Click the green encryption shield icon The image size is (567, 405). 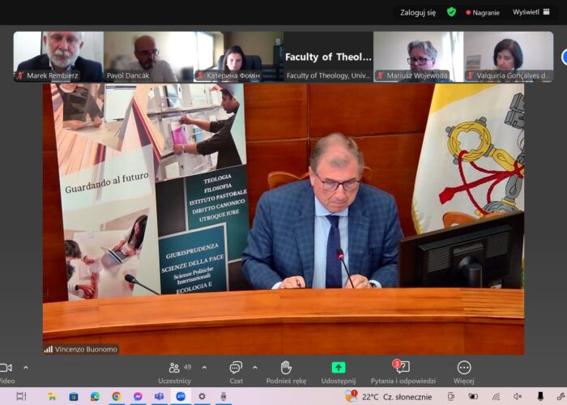tap(451, 12)
